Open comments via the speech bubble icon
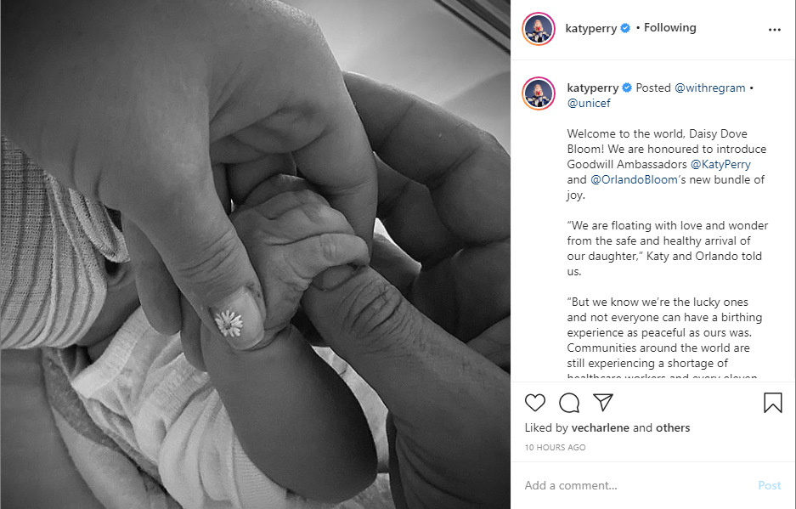 point(569,403)
